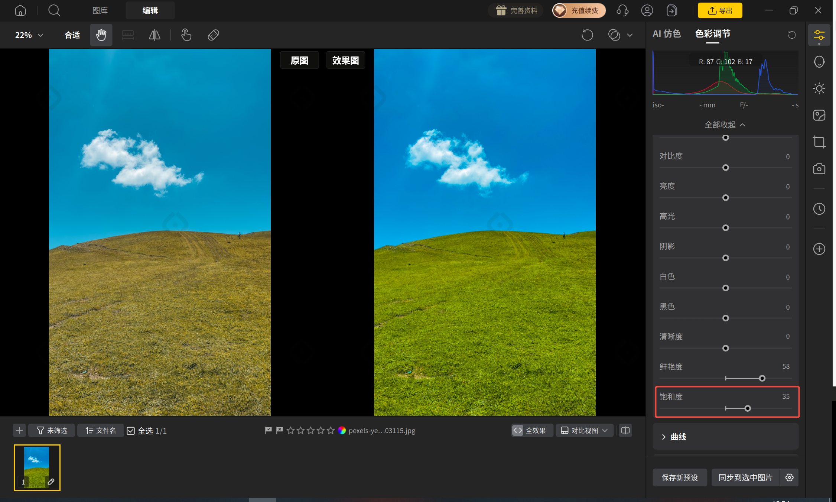Open the brightness sun icon in sidebar
The width and height of the screenshot is (836, 502).
[819, 88]
